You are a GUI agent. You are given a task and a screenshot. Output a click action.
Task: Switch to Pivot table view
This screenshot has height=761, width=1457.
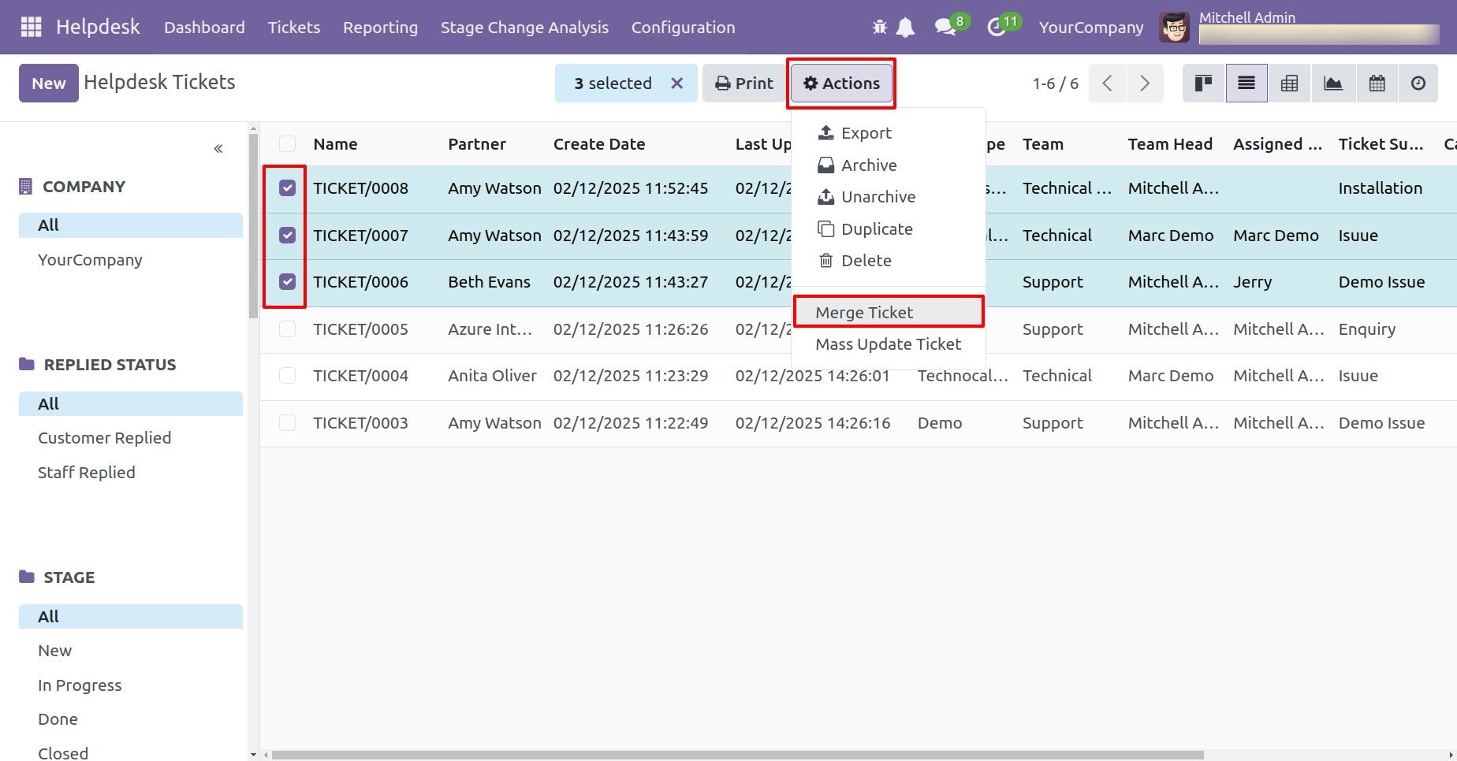coord(1290,84)
